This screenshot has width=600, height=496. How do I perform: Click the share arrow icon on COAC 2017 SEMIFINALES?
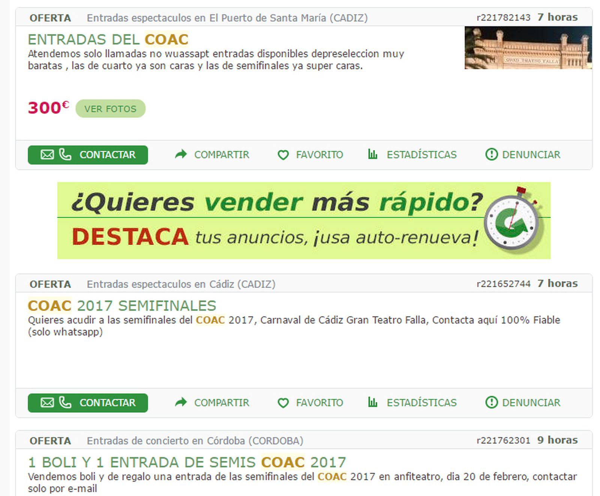pos(180,402)
